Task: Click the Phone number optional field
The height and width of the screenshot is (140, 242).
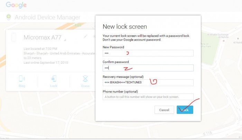Action: (148, 97)
